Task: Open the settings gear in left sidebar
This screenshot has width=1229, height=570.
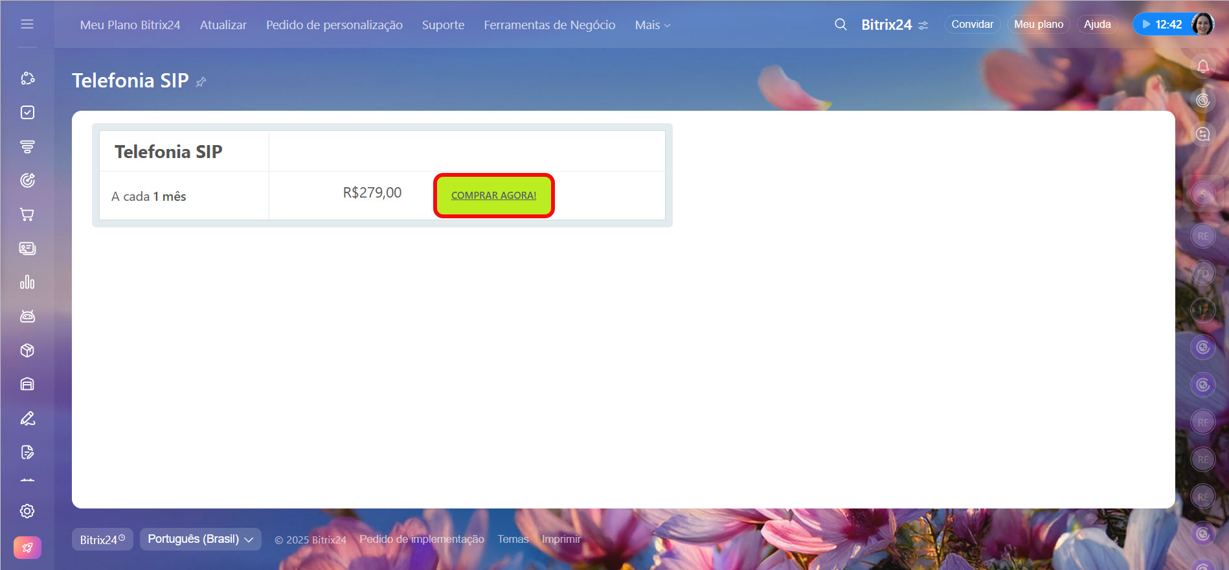Action: 27,511
